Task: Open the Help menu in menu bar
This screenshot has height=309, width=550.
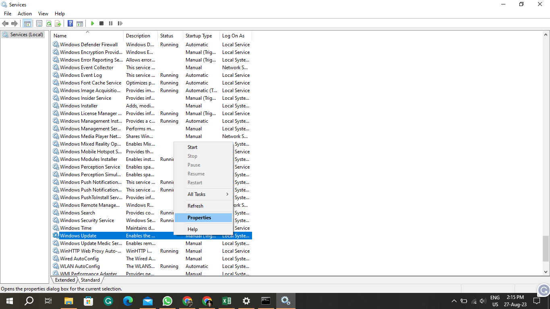Action: [x=60, y=14]
